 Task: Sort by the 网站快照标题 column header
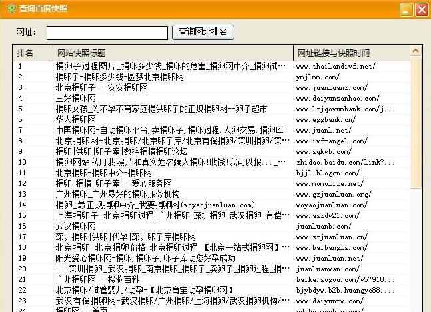point(173,53)
